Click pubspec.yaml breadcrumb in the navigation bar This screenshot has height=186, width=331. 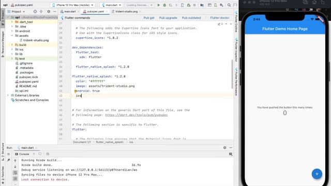coord(22,5)
